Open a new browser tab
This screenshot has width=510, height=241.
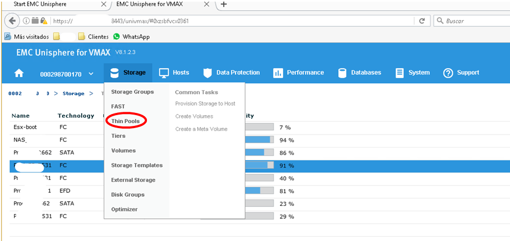tap(224, 4)
